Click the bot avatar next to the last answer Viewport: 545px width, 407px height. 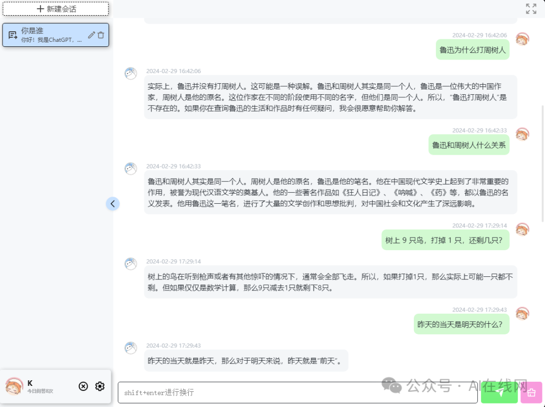pyautogui.click(x=131, y=348)
